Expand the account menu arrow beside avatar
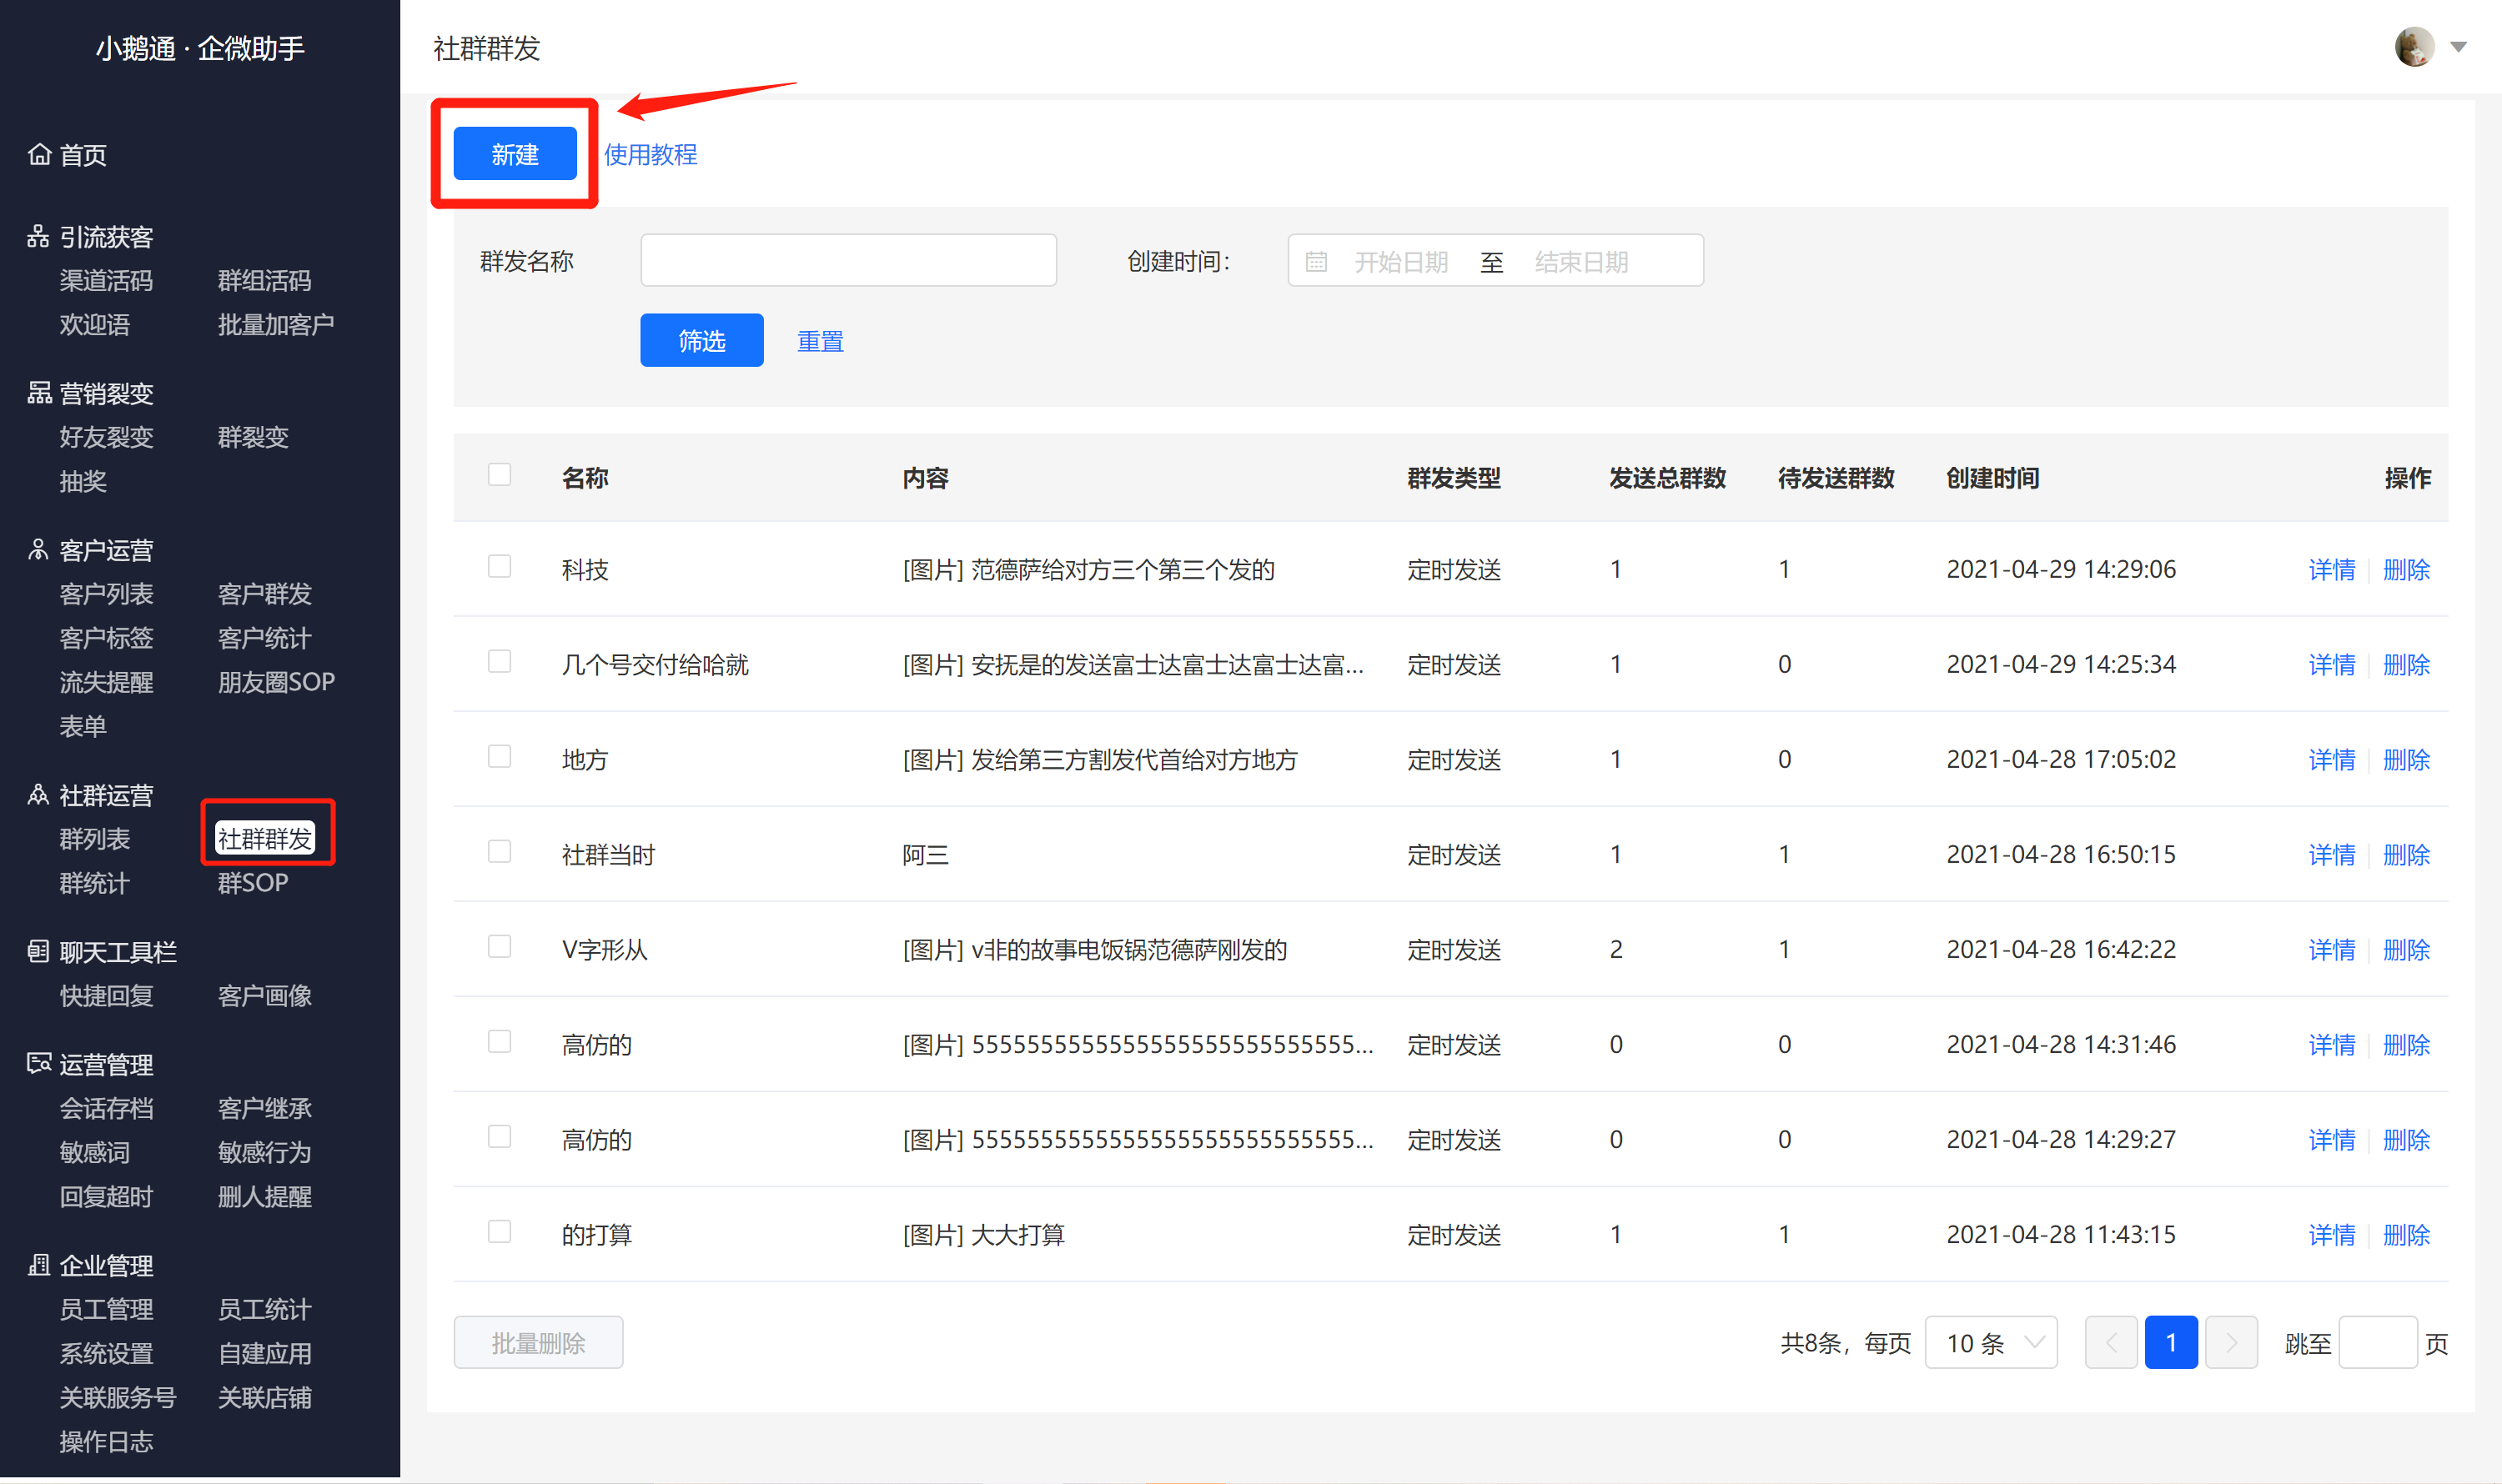The height and width of the screenshot is (1484, 2502). click(x=2459, y=47)
